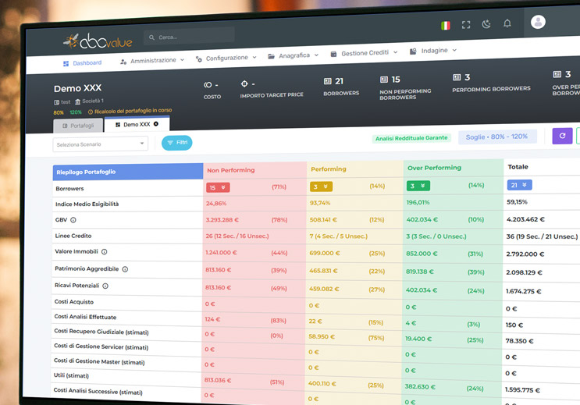Click the purple refresh button
Screen dimensions: 580x405
coord(562,136)
